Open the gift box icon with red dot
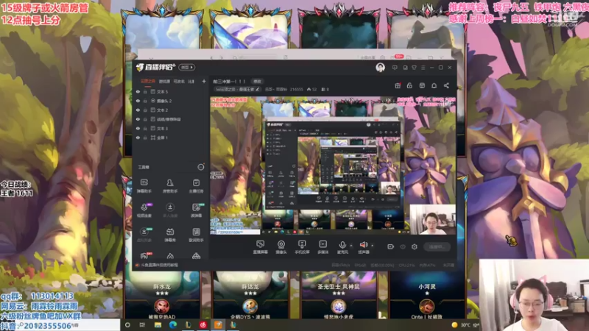This screenshot has height=331, width=589. coord(398,85)
